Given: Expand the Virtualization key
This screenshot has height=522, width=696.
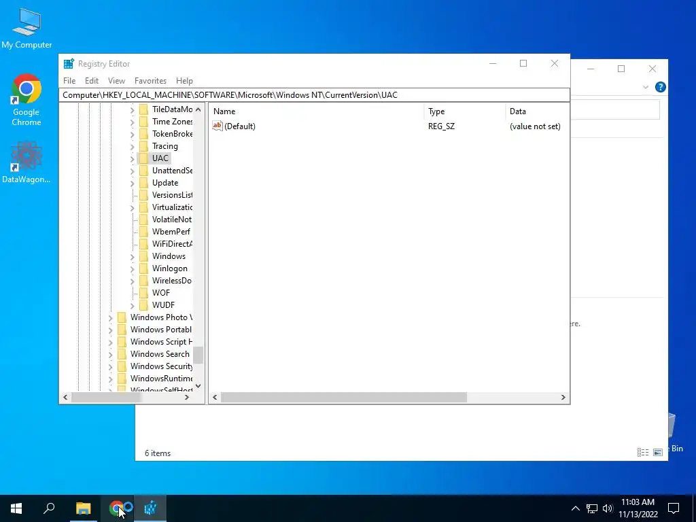Looking at the screenshot, I should [x=133, y=208].
